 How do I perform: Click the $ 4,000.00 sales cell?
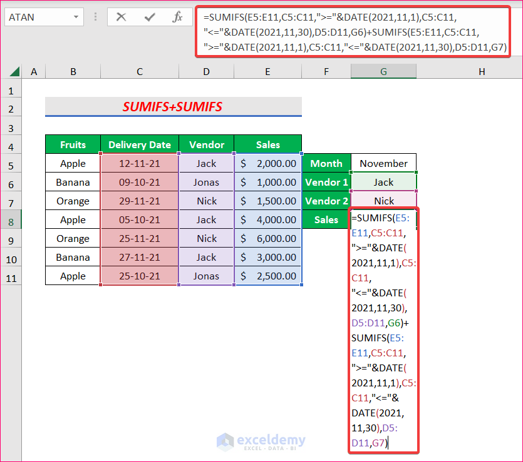(268, 219)
